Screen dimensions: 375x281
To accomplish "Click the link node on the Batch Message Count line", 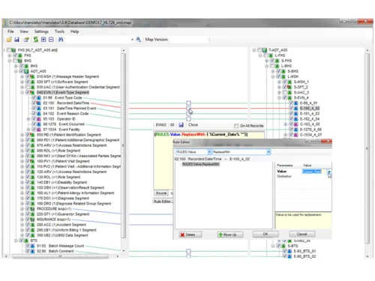I will tap(188, 251).
